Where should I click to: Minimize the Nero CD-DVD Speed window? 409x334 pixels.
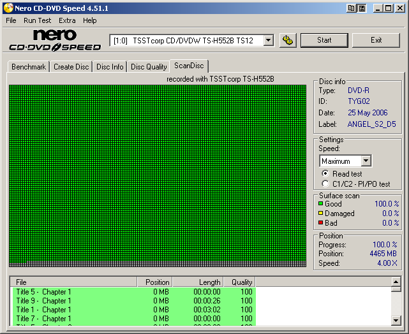[378, 8]
